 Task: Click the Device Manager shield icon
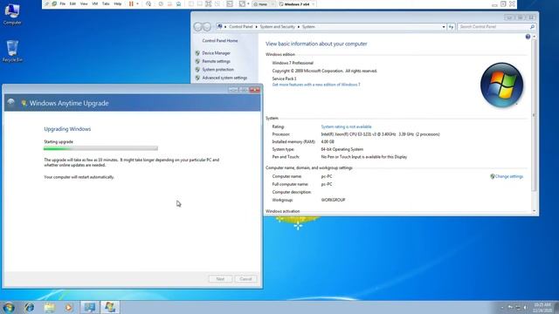click(x=197, y=53)
